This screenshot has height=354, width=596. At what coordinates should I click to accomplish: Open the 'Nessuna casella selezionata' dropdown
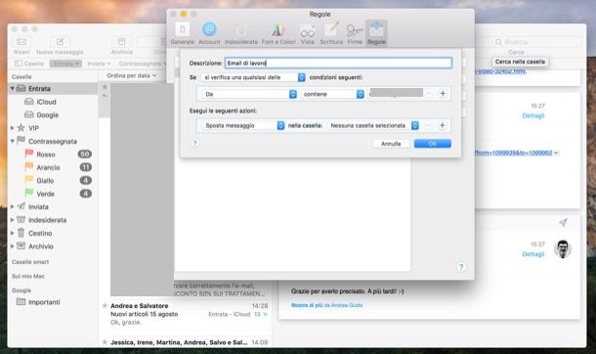373,125
